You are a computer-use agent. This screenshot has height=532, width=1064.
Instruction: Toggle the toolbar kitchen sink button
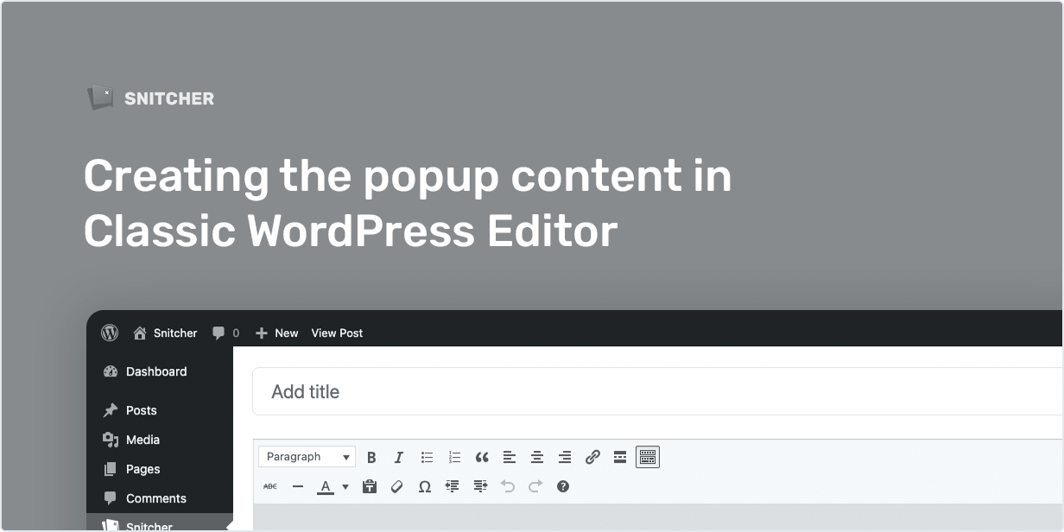pos(648,457)
